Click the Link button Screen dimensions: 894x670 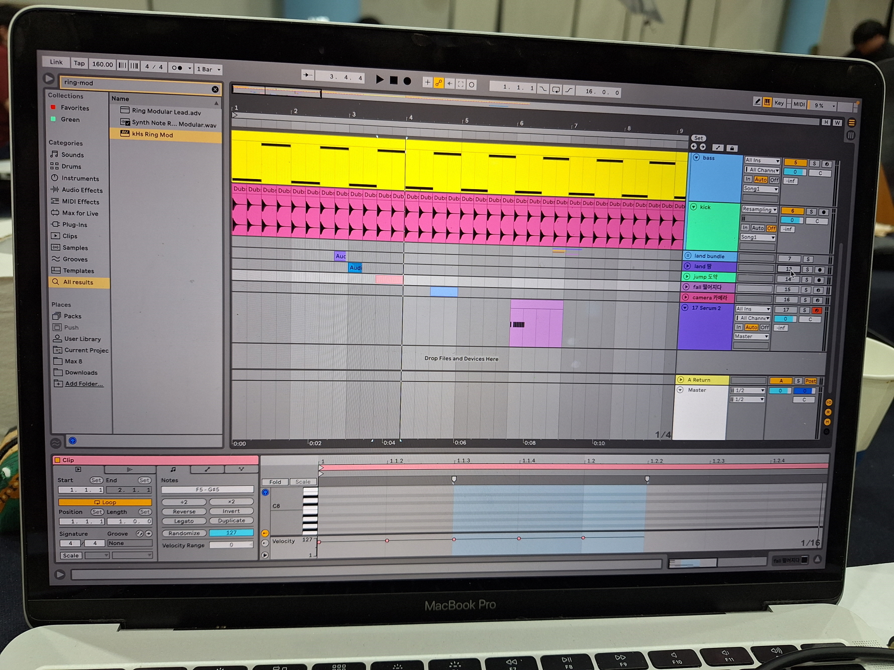click(56, 62)
